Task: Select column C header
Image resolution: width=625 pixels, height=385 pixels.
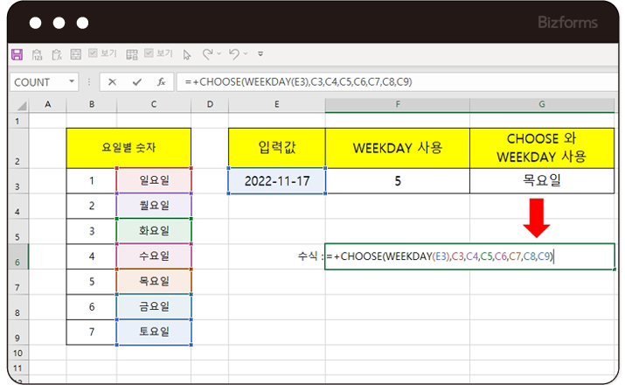Action: [154, 104]
